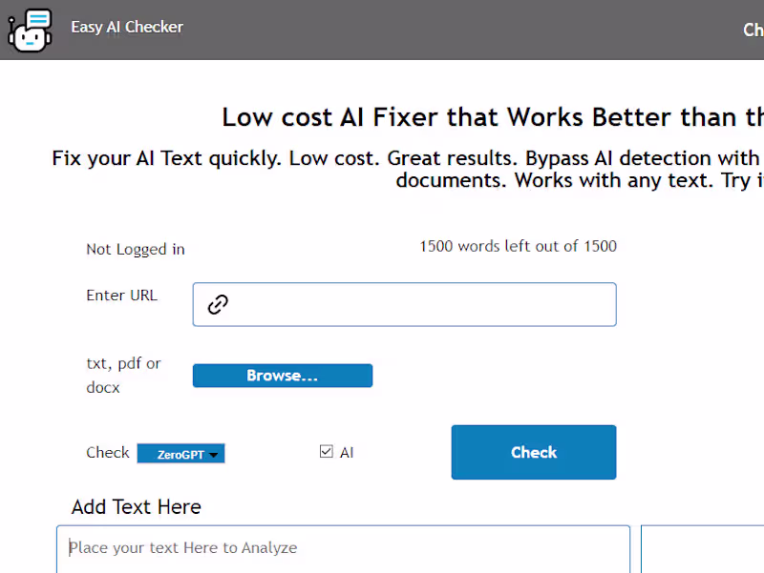Click the robot logo icon
Screen dimensions: 764x573
click(x=31, y=30)
